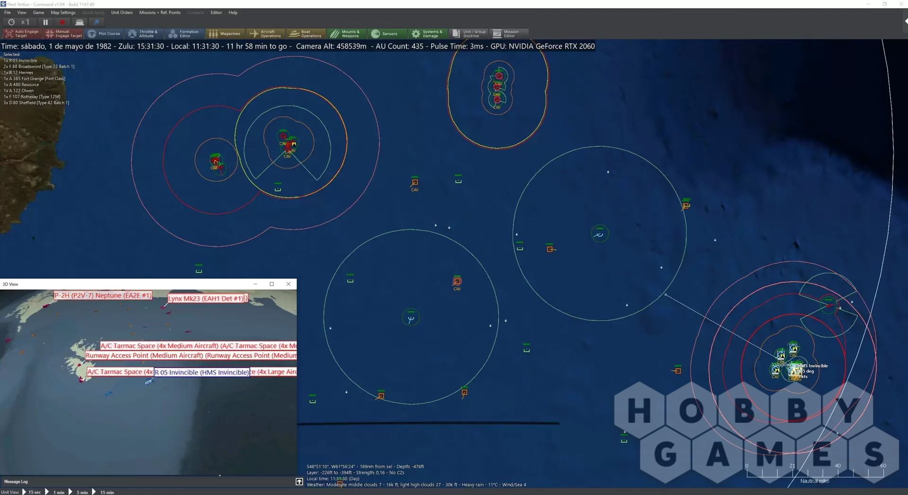Open Boat Operations
908x495 pixels.
(306, 34)
